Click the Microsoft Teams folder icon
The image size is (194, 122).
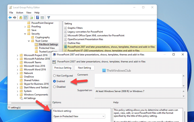[x=21, y=62]
